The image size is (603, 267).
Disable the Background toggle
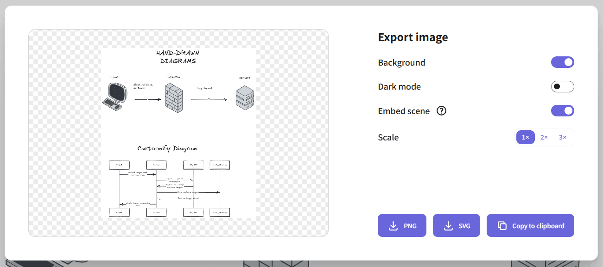(x=562, y=62)
